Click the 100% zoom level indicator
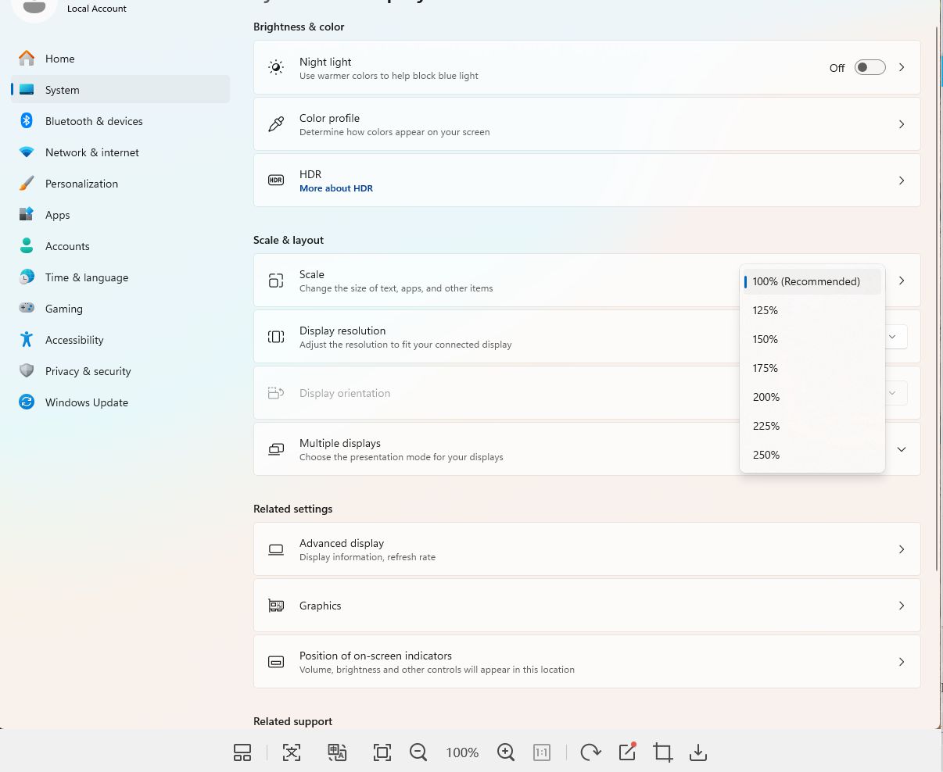 pos(462,752)
